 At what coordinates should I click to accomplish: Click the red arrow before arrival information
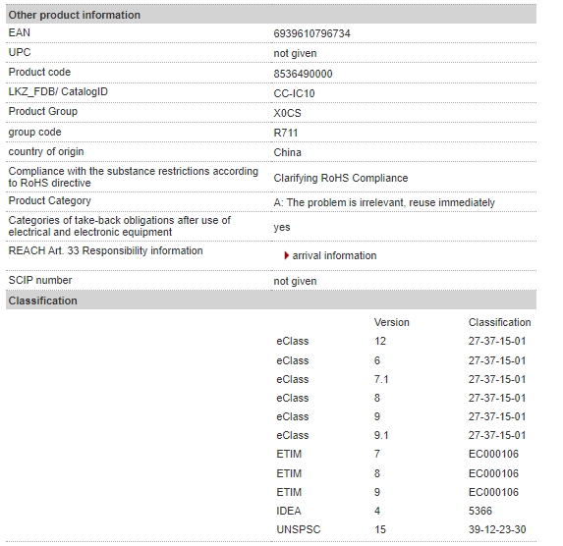286,255
